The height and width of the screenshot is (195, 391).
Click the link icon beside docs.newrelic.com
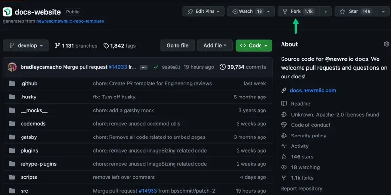pos(284,91)
